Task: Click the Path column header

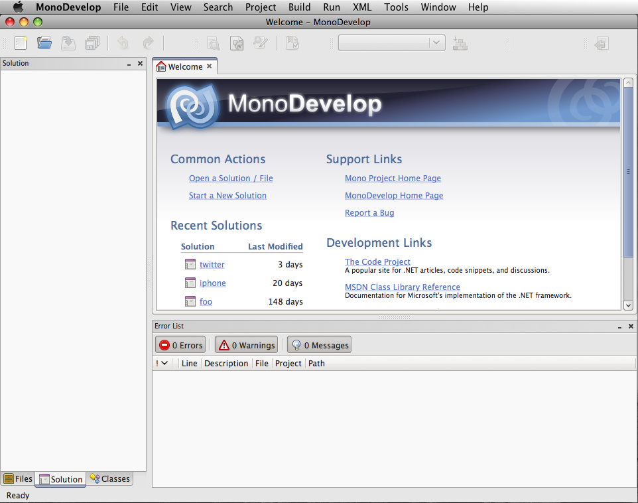Action: tap(316, 363)
